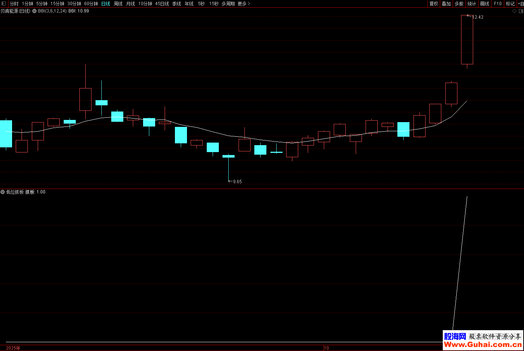Click the 10 month marker on timeline
The image size is (524, 351).
coord(326,348)
